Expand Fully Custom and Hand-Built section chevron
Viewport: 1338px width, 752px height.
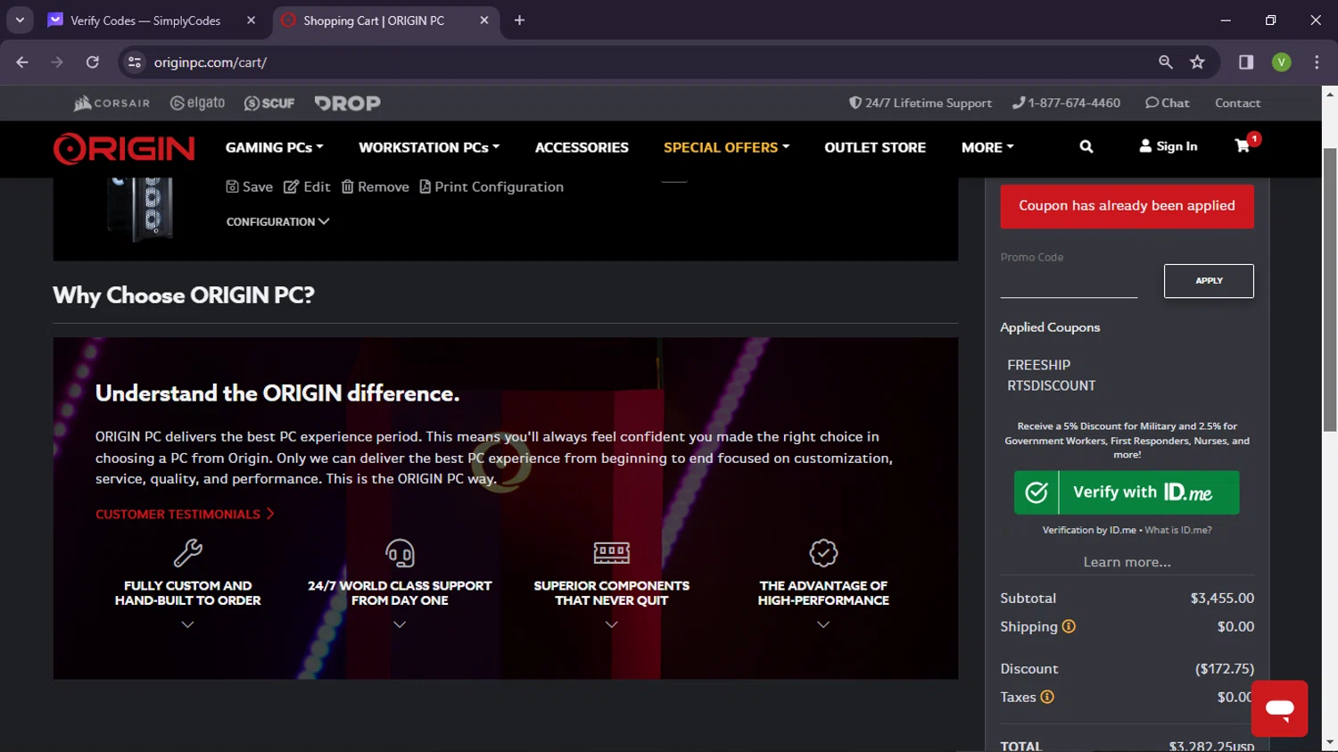188,625
